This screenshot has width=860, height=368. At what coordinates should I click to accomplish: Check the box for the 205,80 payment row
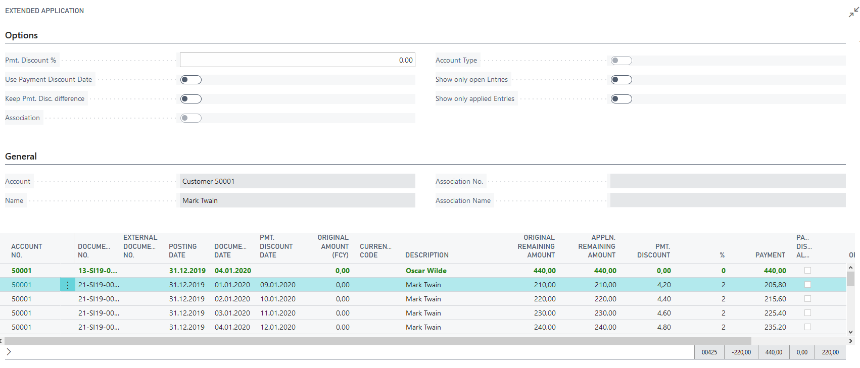point(807,285)
